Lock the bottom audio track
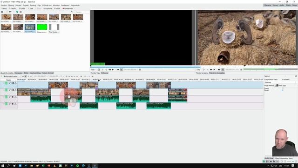Screen dimensions: 298x168 point(15,104)
